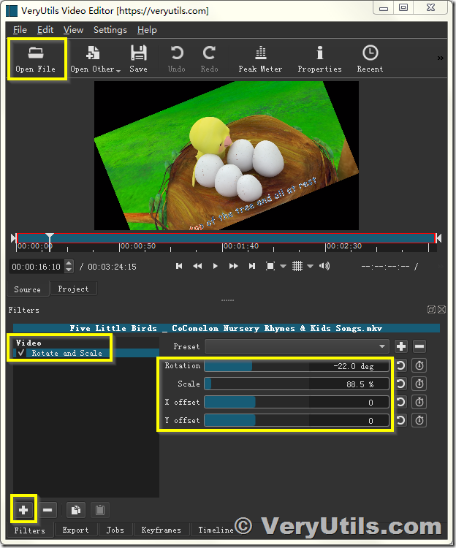Save the project with Save icon
The image size is (456, 548).
point(138,58)
